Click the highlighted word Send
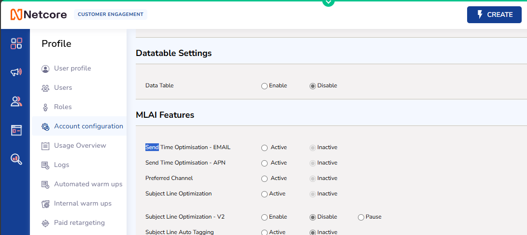The height and width of the screenshot is (235, 527). (x=152, y=147)
